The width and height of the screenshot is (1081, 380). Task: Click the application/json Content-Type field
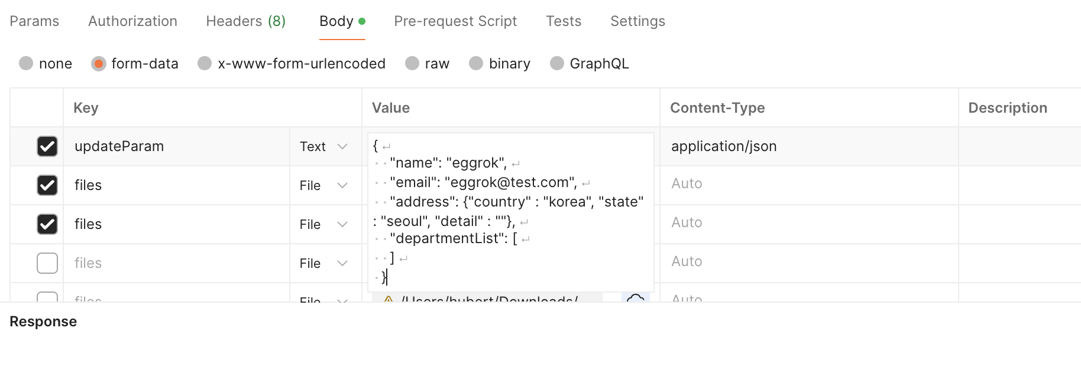click(x=724, y=146)
